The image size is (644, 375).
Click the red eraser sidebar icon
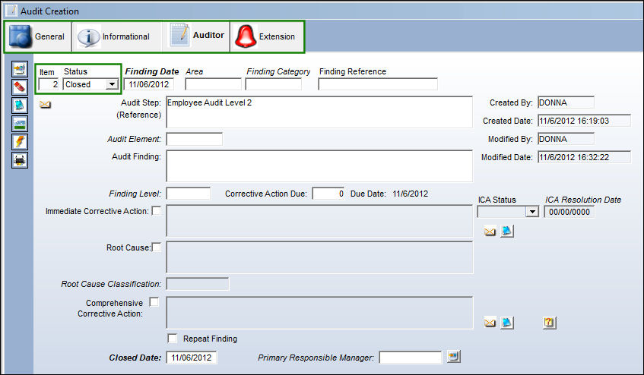pos(19,87)
